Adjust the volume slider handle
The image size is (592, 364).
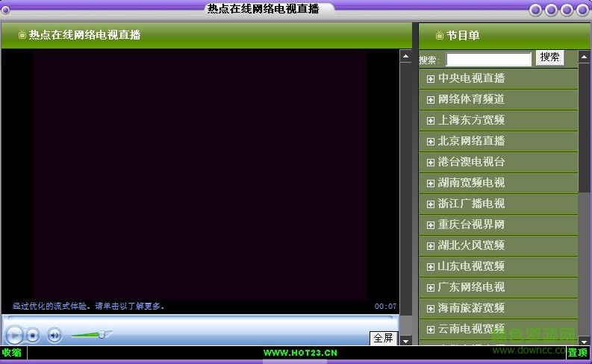(x=102, y=335)
